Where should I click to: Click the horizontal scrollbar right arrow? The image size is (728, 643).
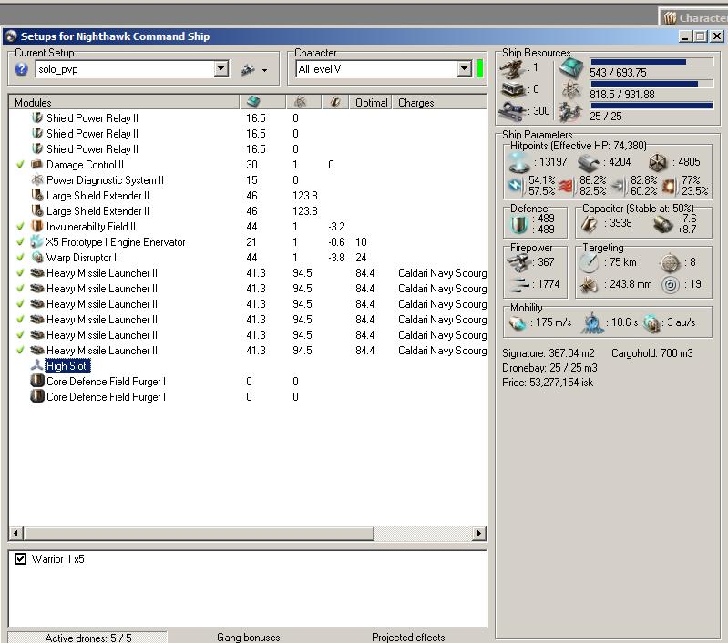pos(479,533)
